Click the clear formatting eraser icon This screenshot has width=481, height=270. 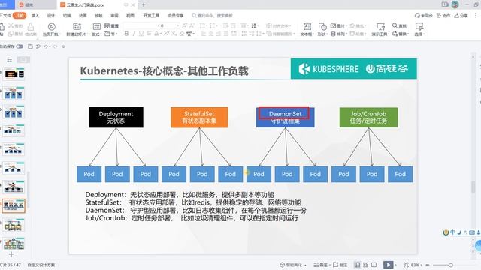[182, 34]
